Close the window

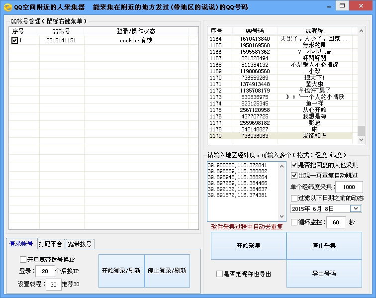click(x=361, y=6)
